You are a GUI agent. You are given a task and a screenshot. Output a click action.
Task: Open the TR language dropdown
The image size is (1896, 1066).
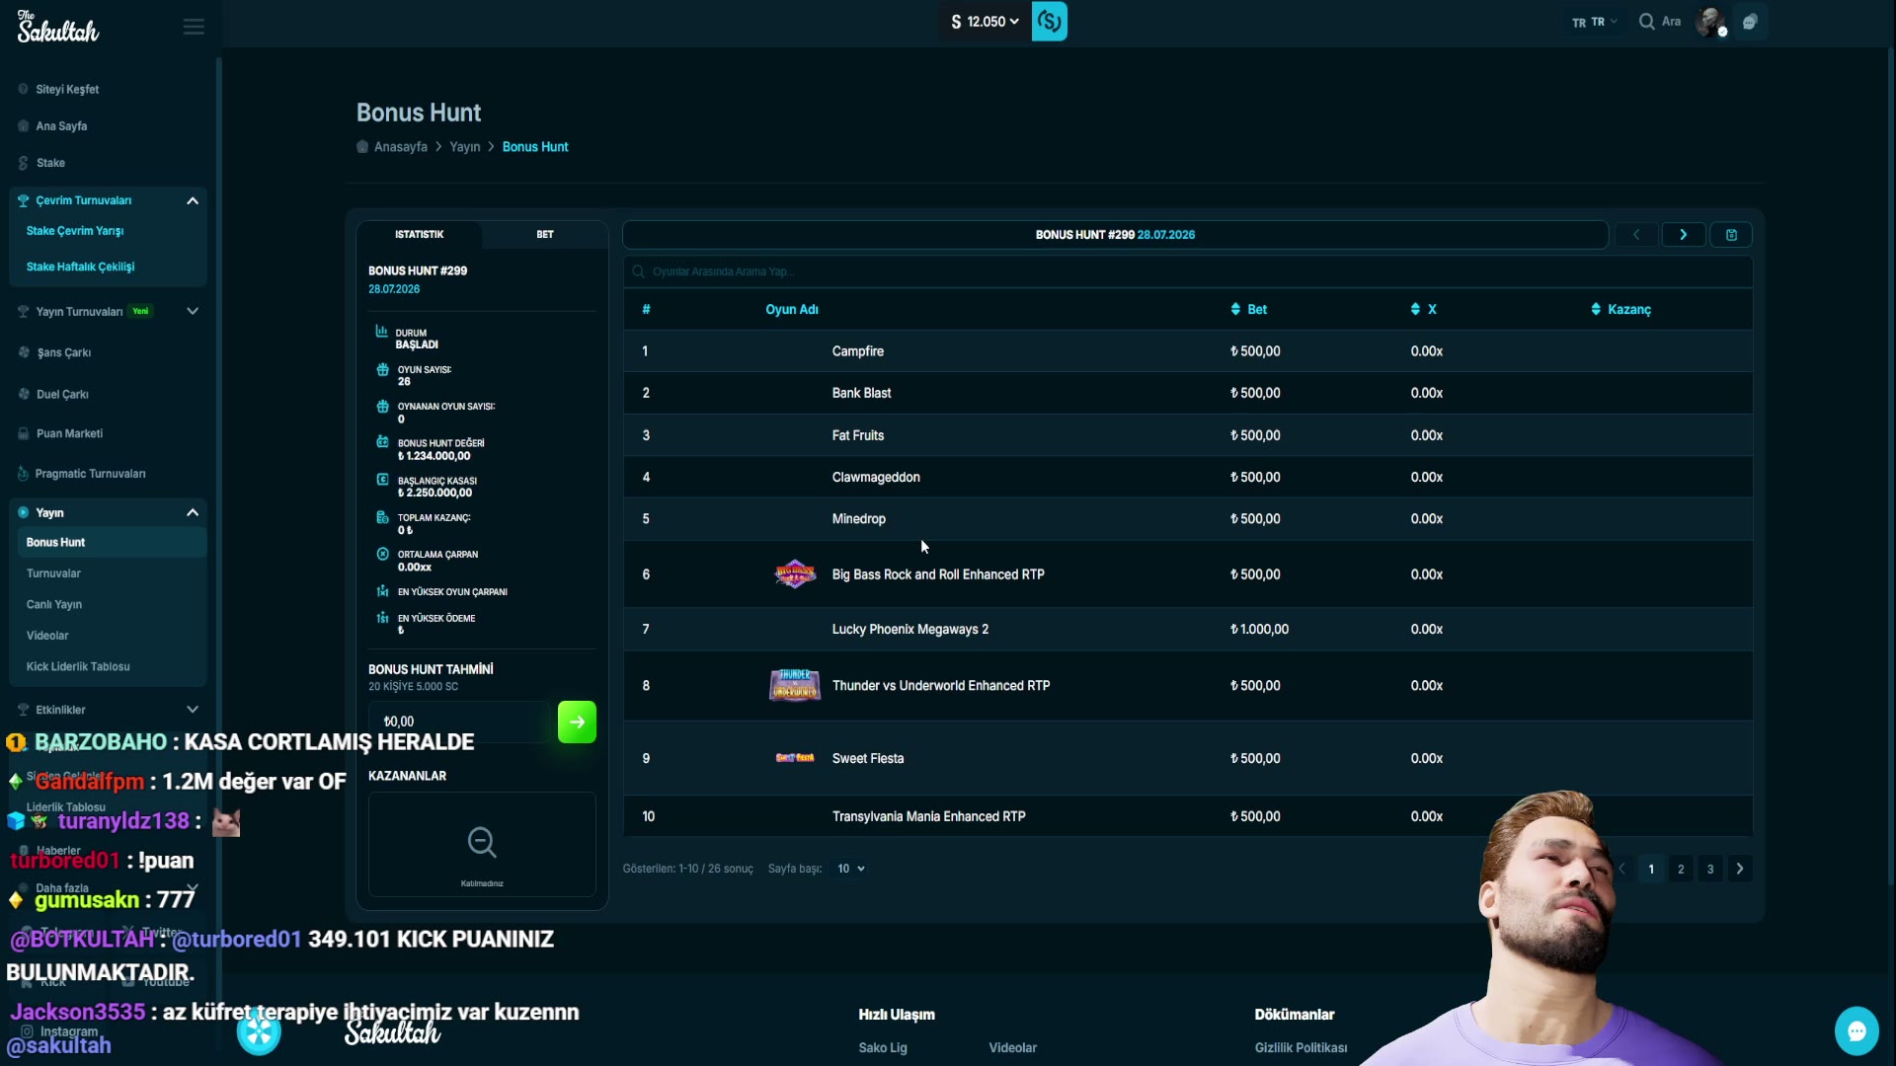tap(1594, 22)
